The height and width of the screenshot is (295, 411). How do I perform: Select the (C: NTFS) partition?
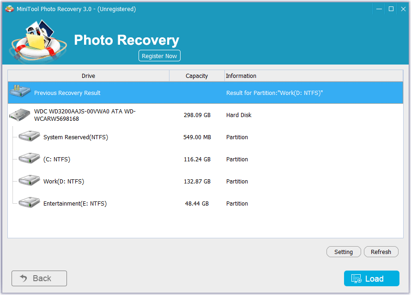pos(57,159)
